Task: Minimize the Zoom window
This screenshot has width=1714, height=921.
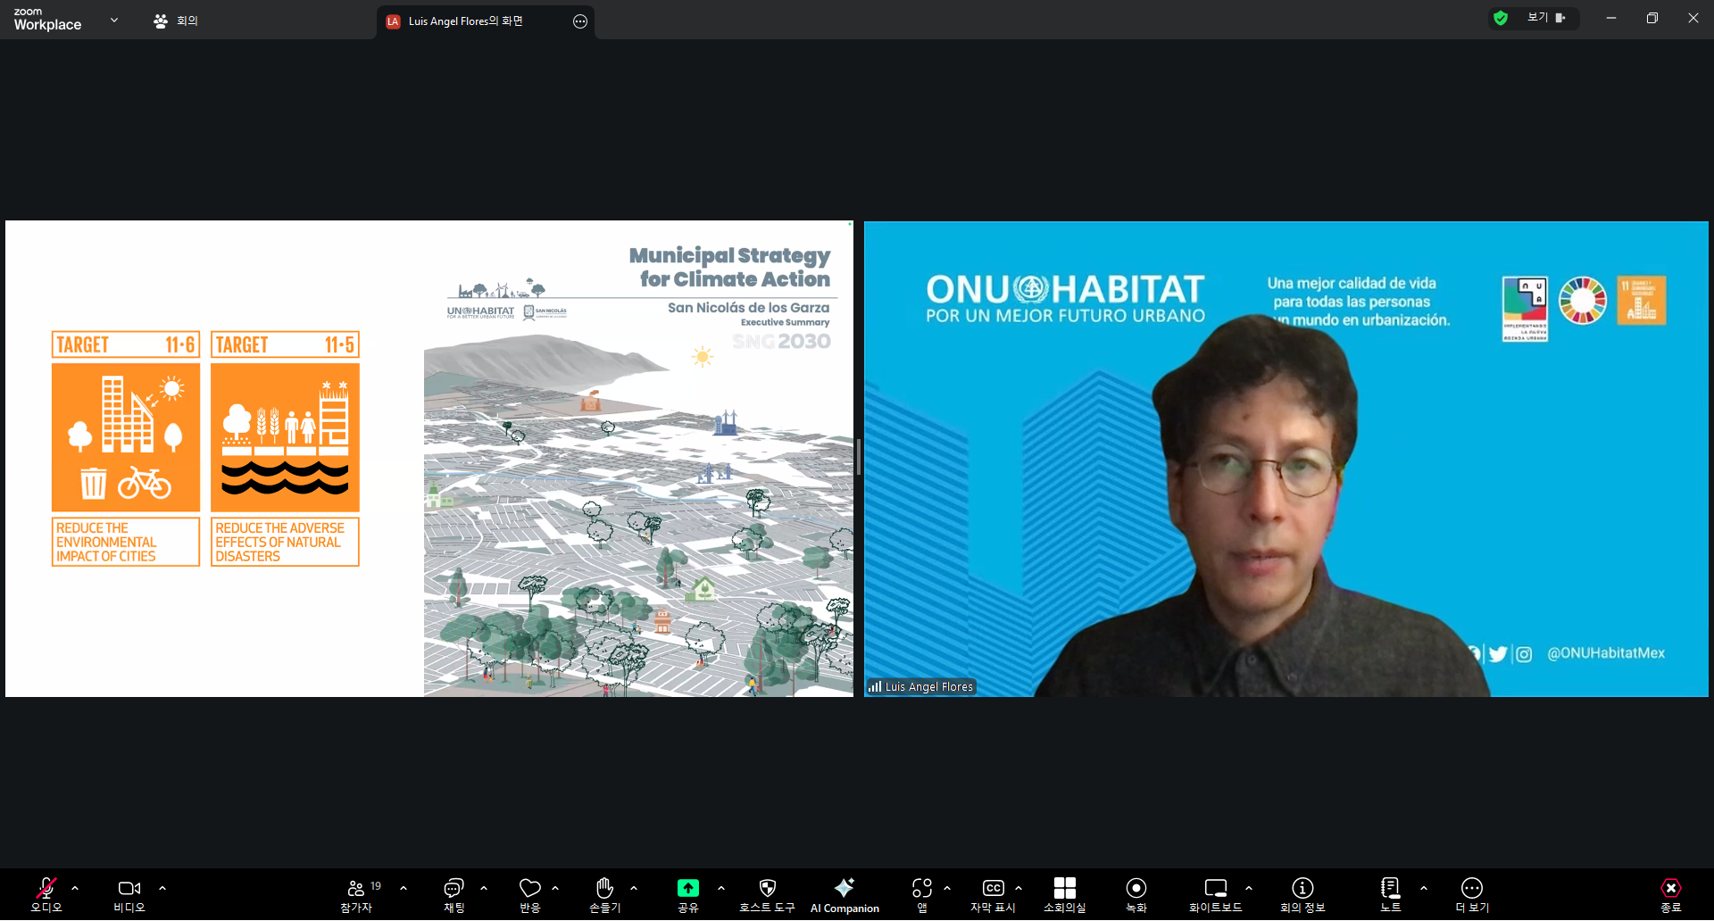Action: click(1611, 18)
